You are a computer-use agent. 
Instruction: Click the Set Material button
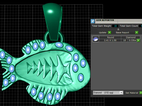click(132, 93)
